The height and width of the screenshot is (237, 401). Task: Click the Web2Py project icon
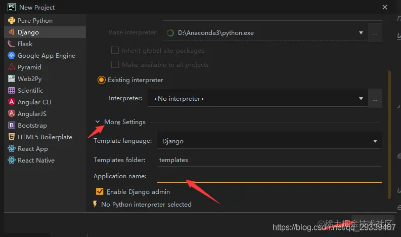coord(12,78)
